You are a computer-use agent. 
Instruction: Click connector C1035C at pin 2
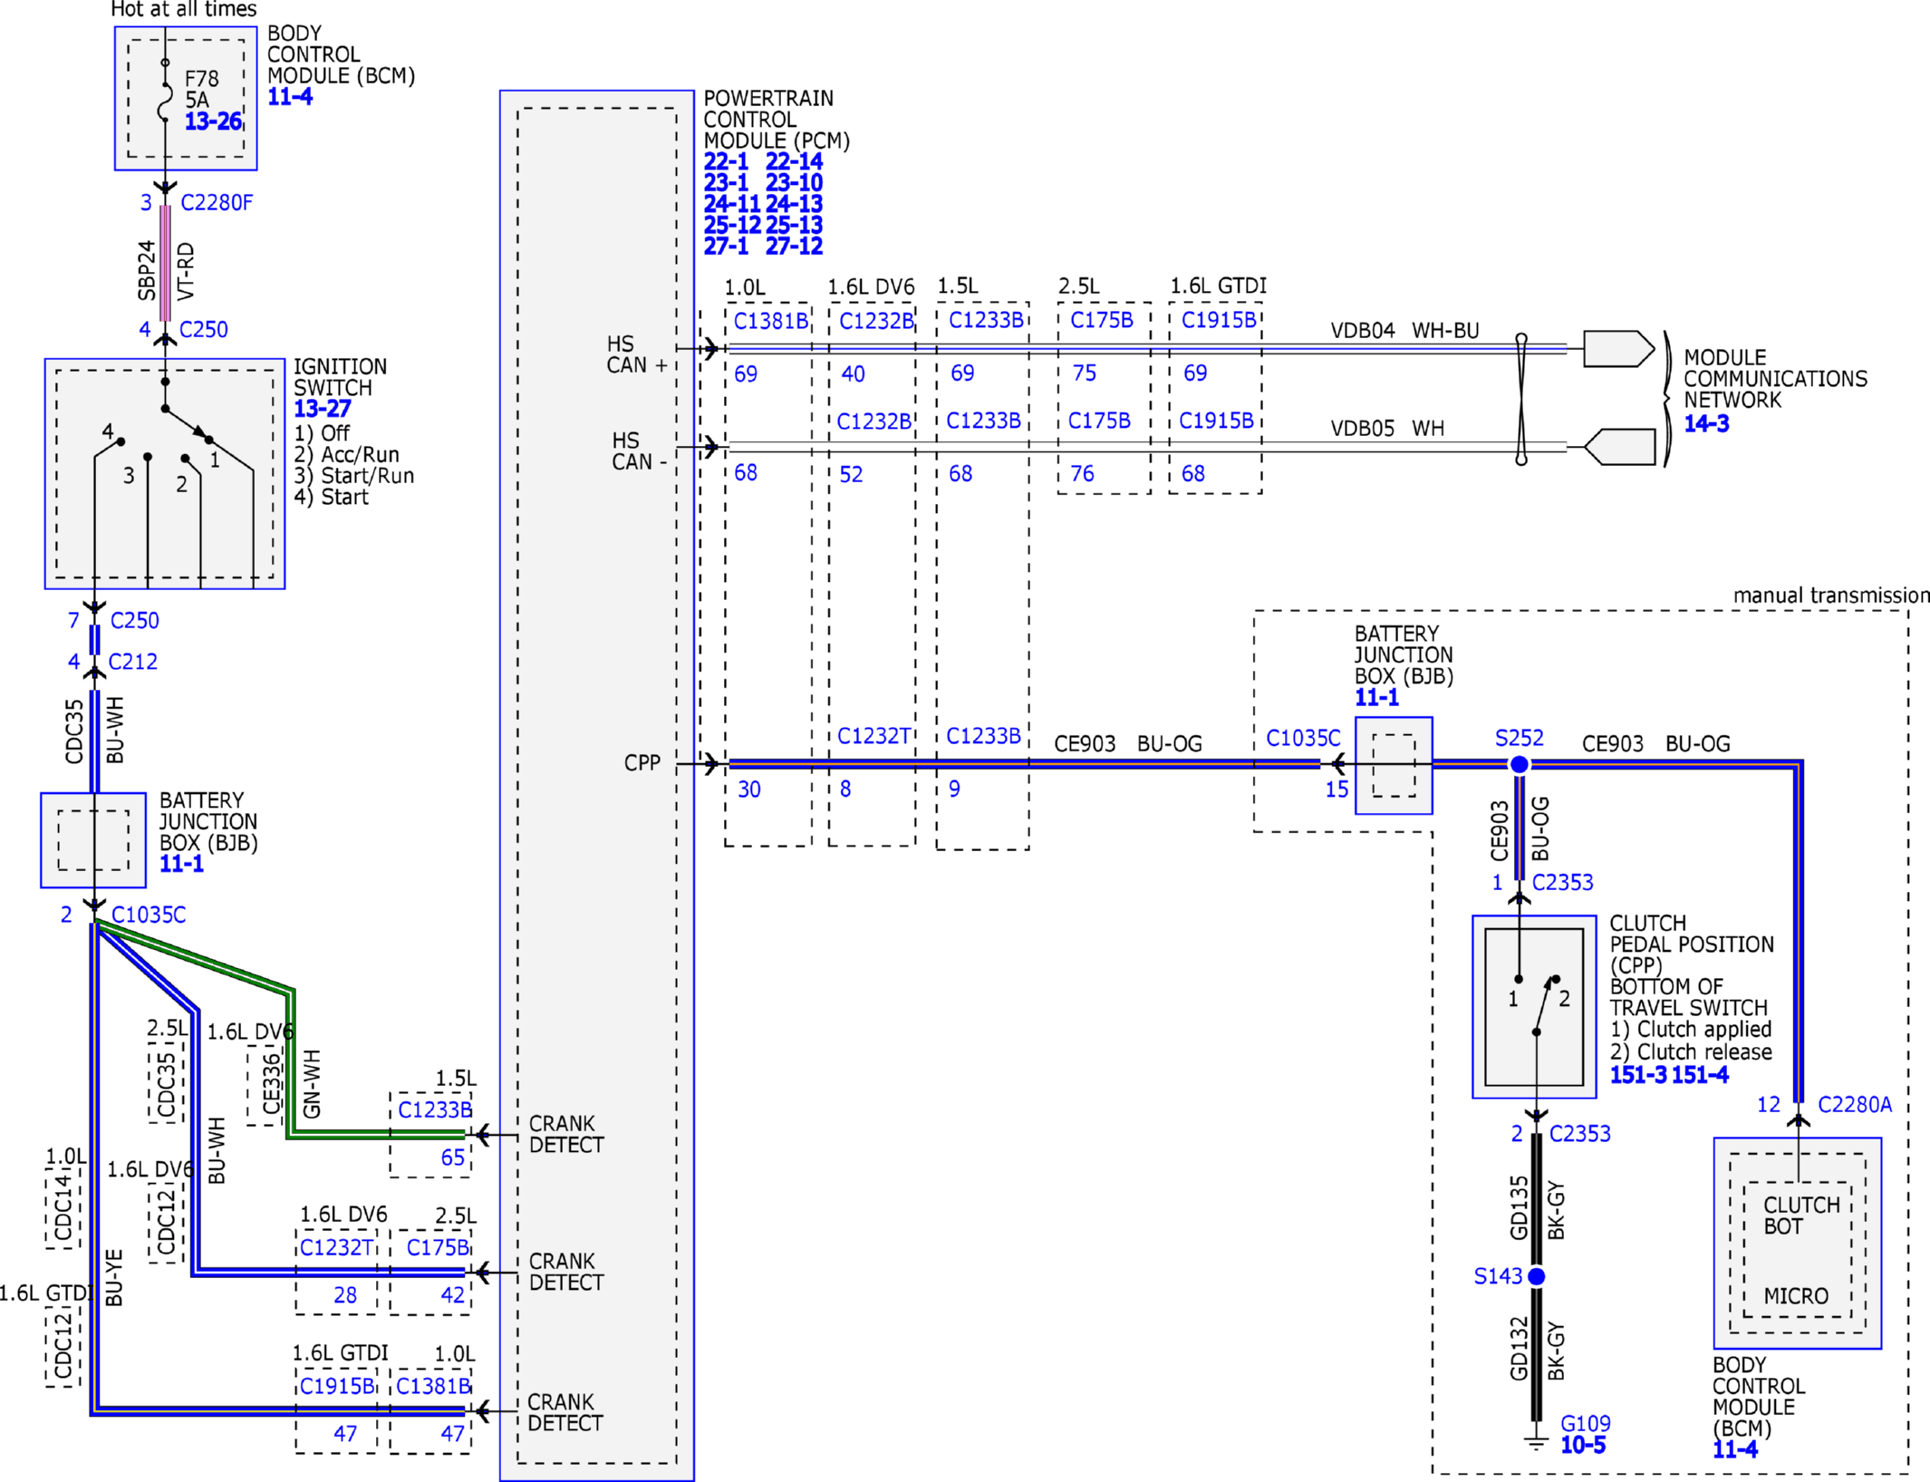coord(149,915)
